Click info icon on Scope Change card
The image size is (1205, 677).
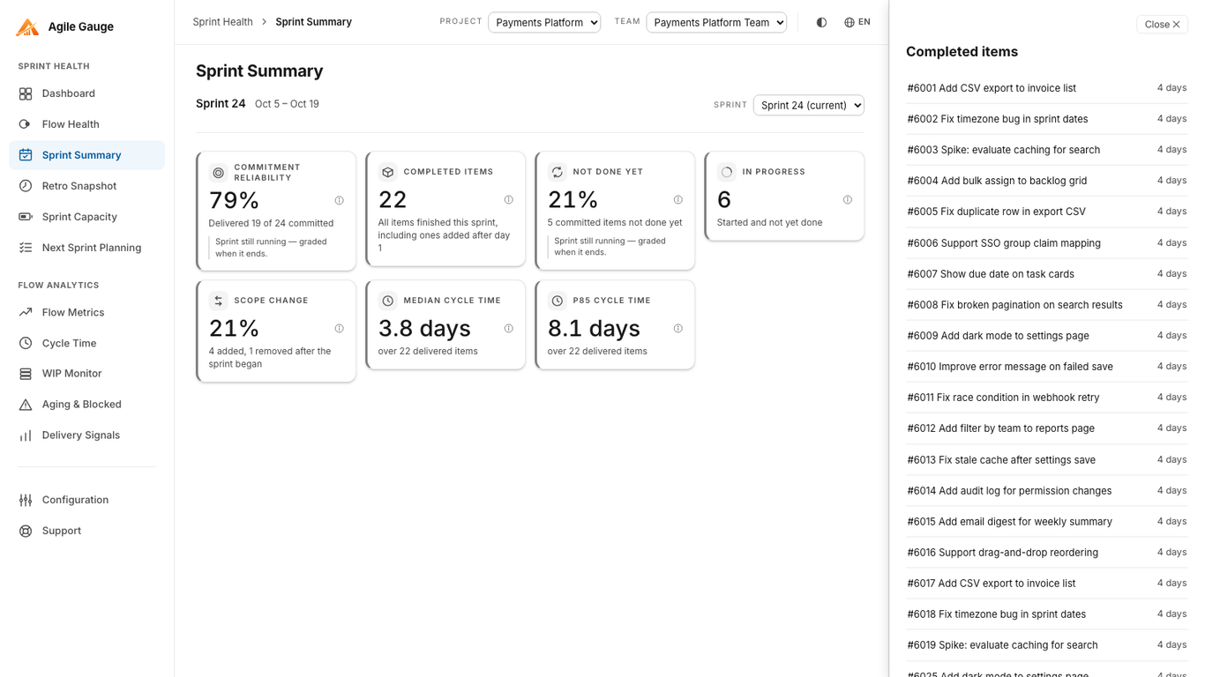pyautogui.click(x=340, y=328)
